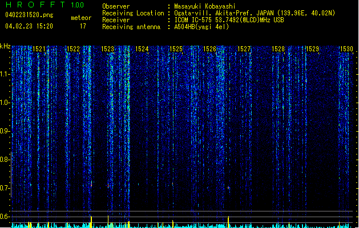Viewport: 359px width, 228px height.
Task: Select the filename 0402231520.png
Action: [x=29, y=15]
